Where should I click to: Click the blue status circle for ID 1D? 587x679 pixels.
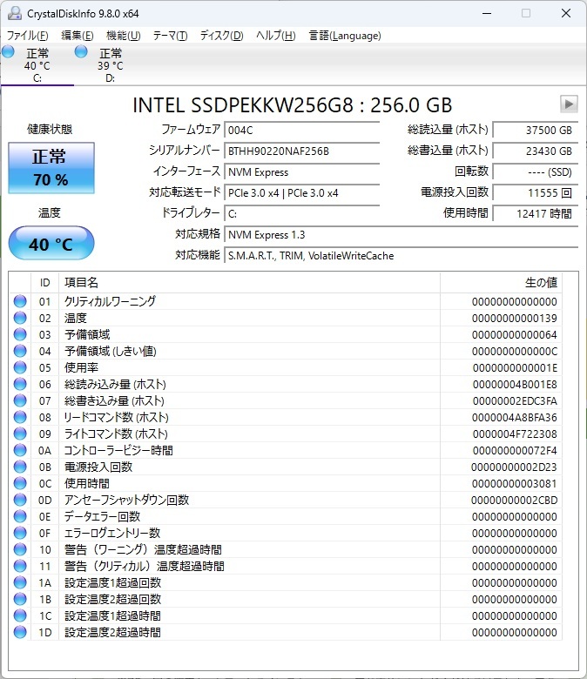[x=20, y=632]
